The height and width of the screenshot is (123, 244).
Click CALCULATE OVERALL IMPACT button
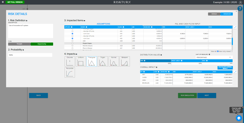225,68
